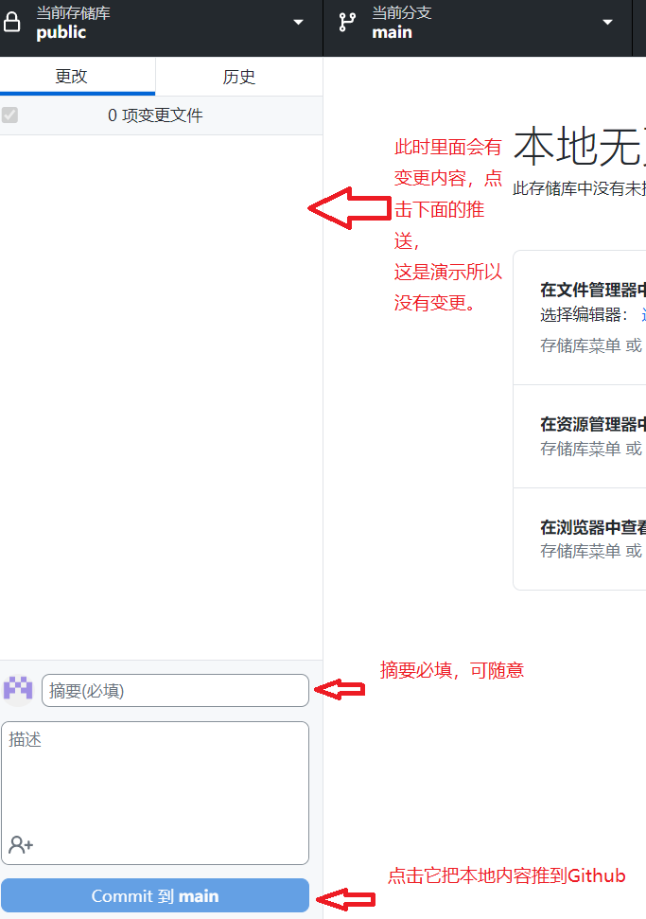The height and width of the screenshot is (919, 646).
Task: Switch to the 历史 tab
Action: [x=239, y=77]
